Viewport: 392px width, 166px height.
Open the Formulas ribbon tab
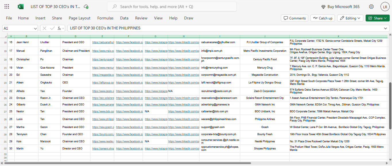[105, 18]
